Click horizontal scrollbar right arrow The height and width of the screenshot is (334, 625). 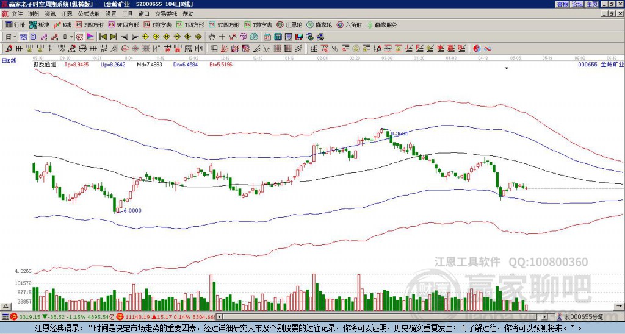coord(545,317)
